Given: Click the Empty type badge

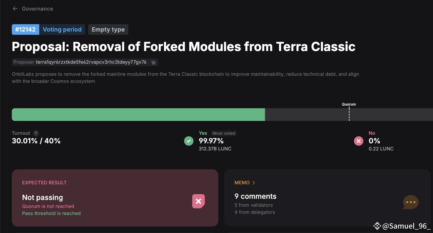Looking at the screenshot, I should (108, 29).
